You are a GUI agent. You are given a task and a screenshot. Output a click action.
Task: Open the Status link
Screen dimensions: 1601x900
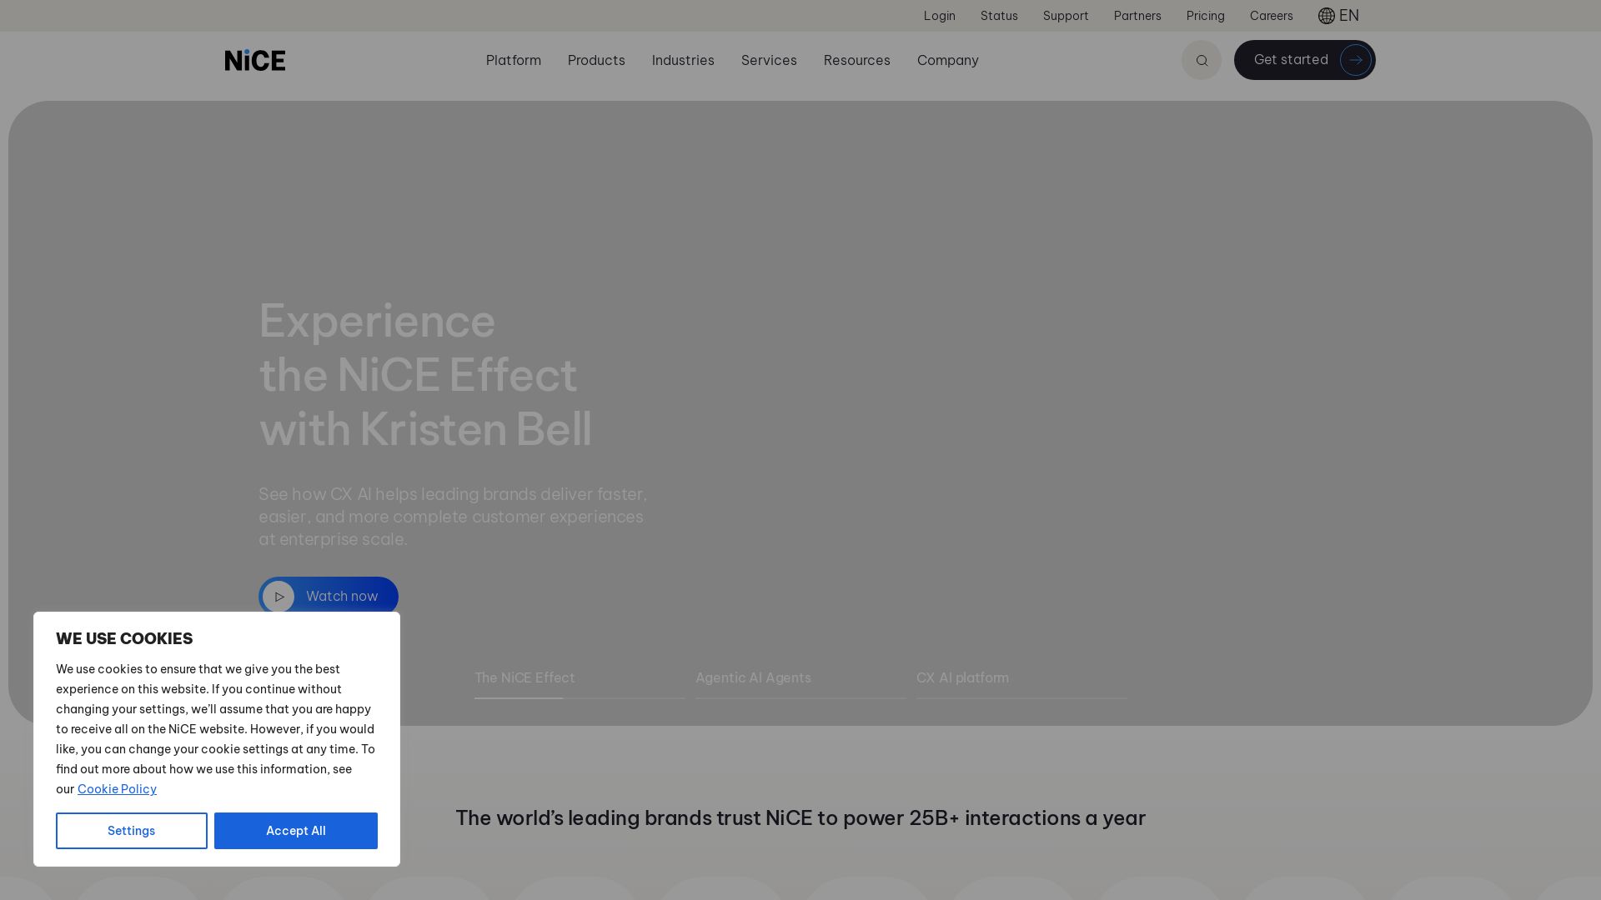coord(999,16)
